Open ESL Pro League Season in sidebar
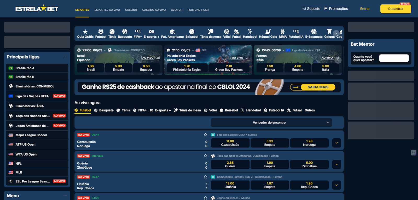The width and height of the screenshot is (418, 200). pos(37,181)
